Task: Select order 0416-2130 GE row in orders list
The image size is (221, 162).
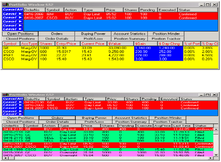Action: coord(108,129)
